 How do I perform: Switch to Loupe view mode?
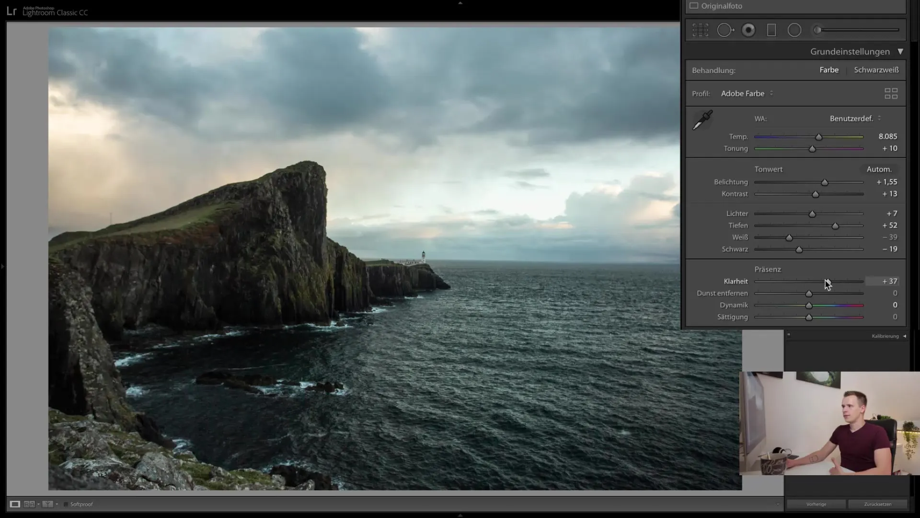[15, 504]
